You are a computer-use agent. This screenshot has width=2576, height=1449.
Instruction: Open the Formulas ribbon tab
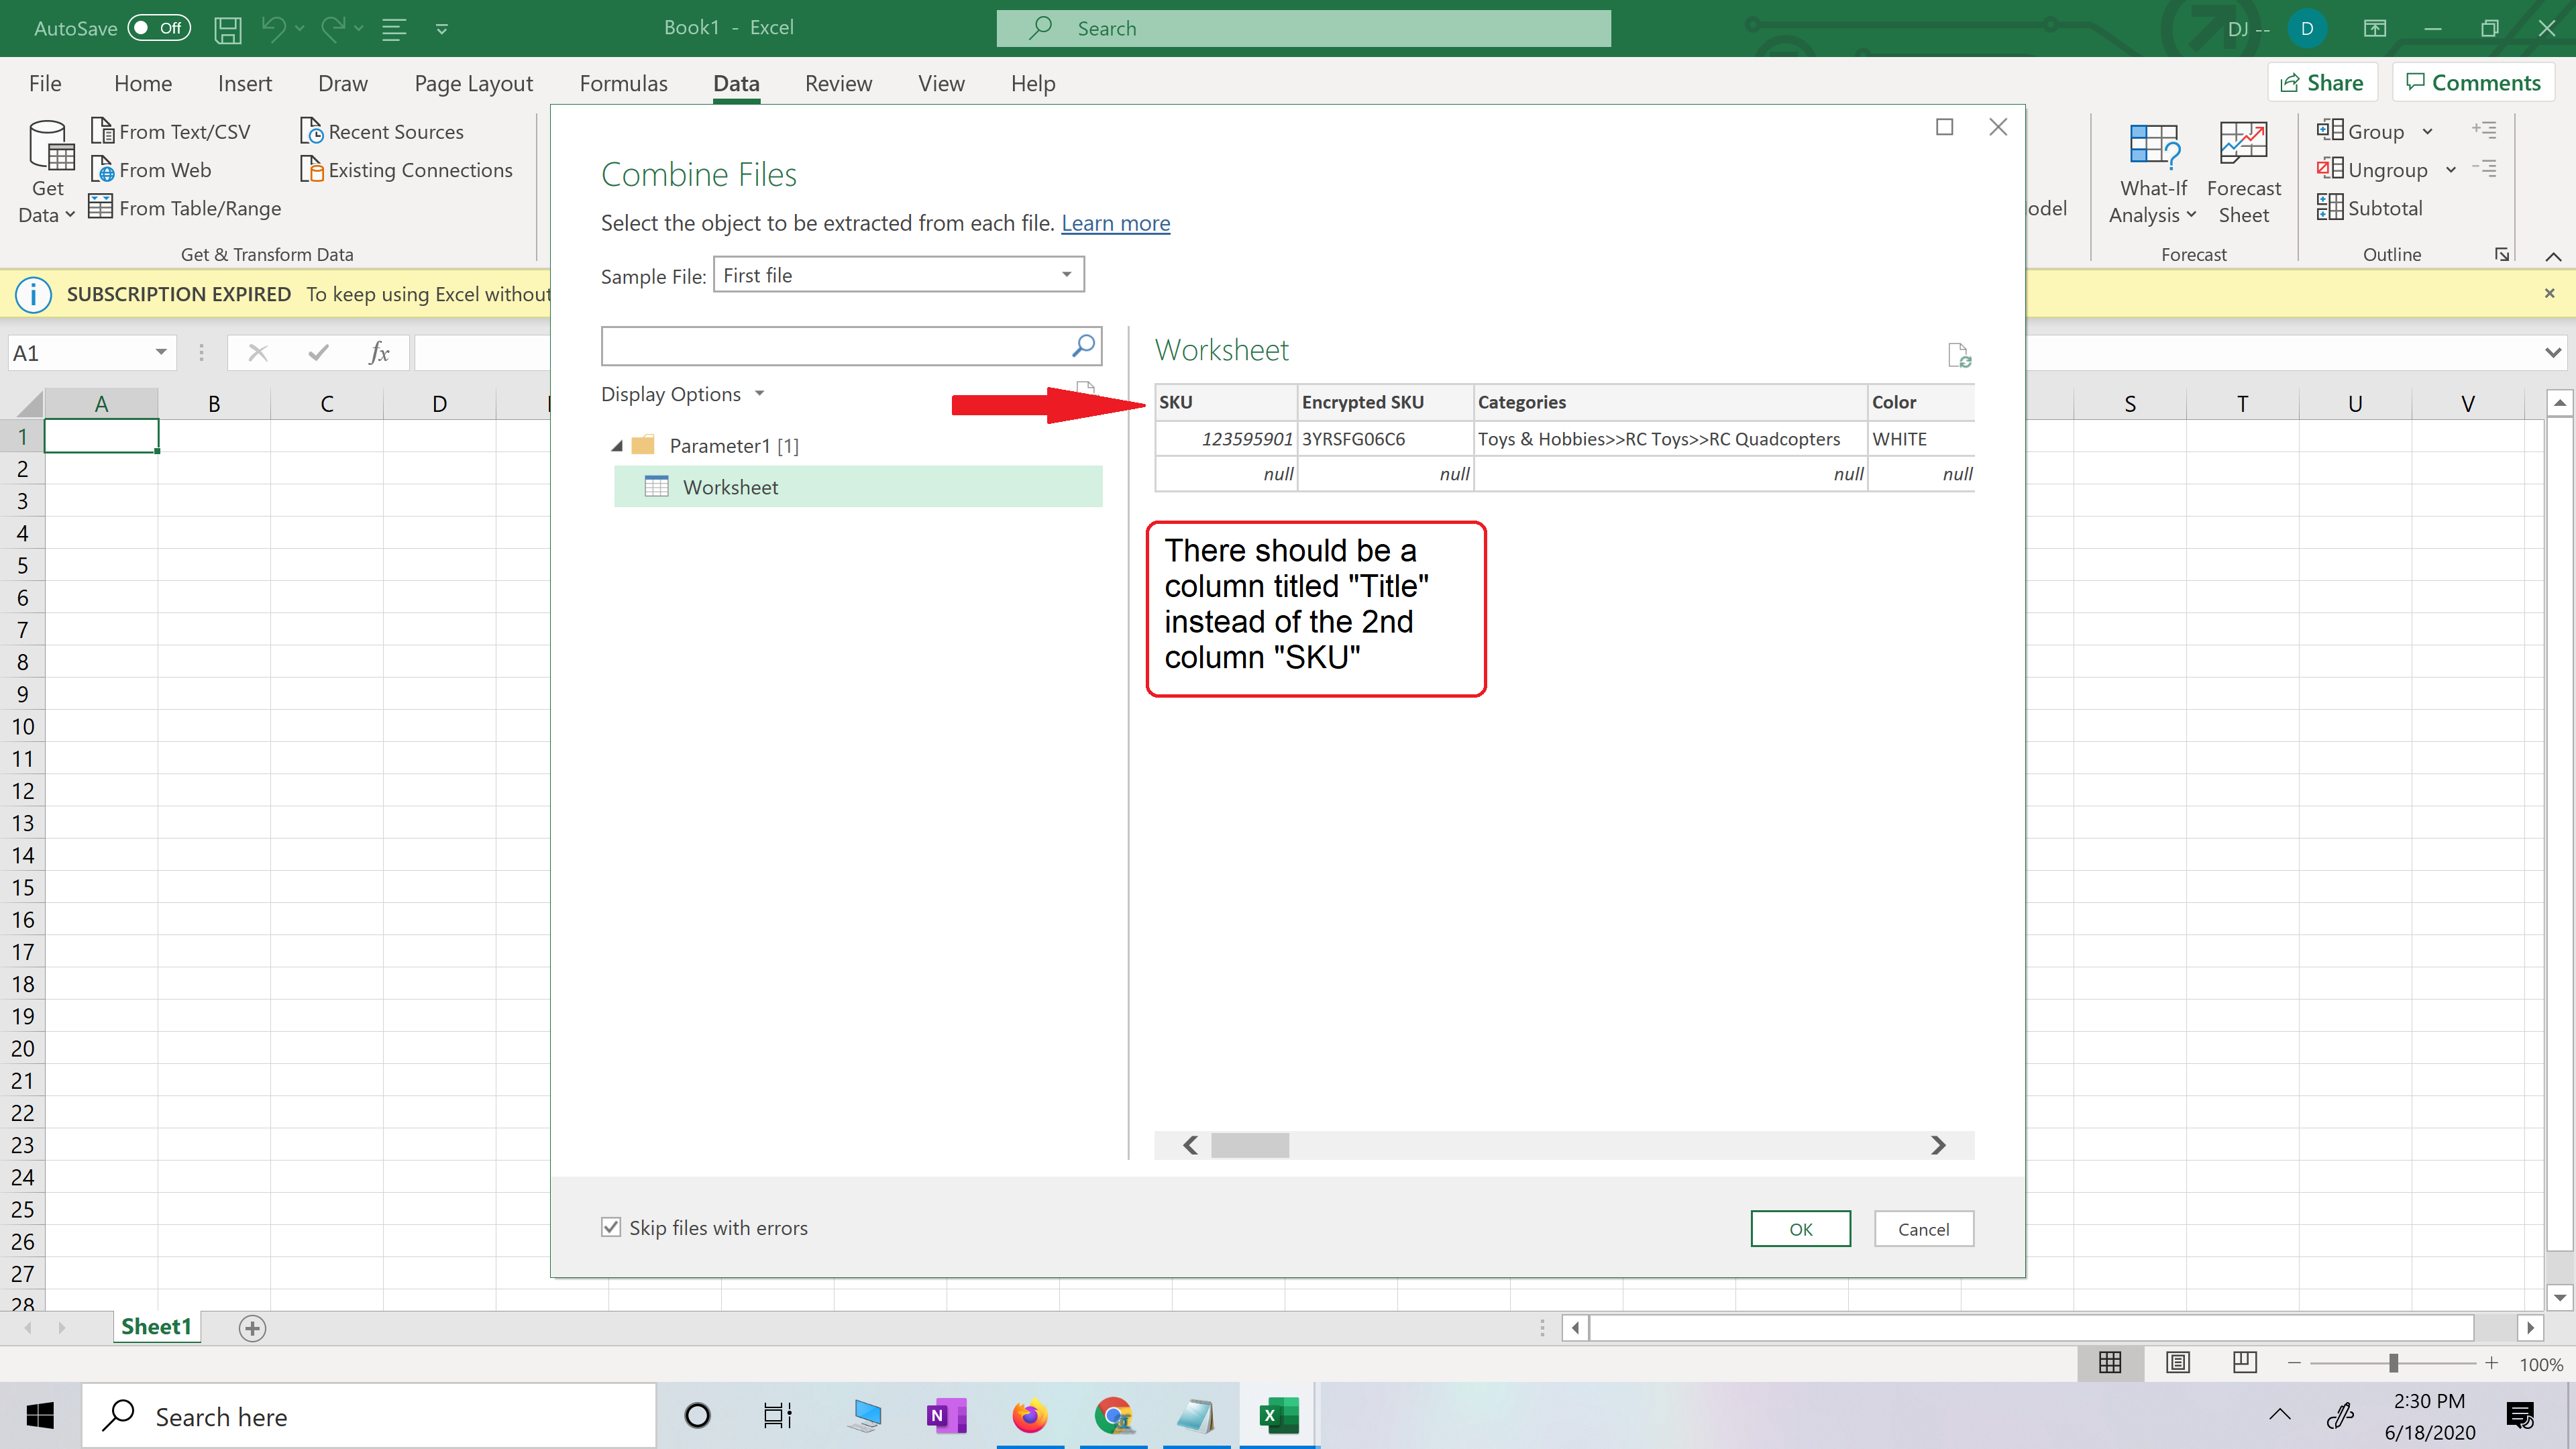click(624, 83)
